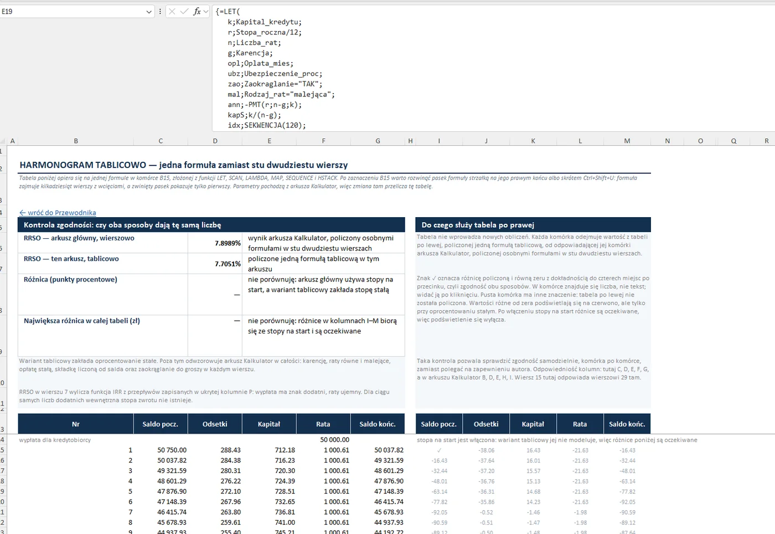
Task: Select column D header
Action: click(215, 141)
